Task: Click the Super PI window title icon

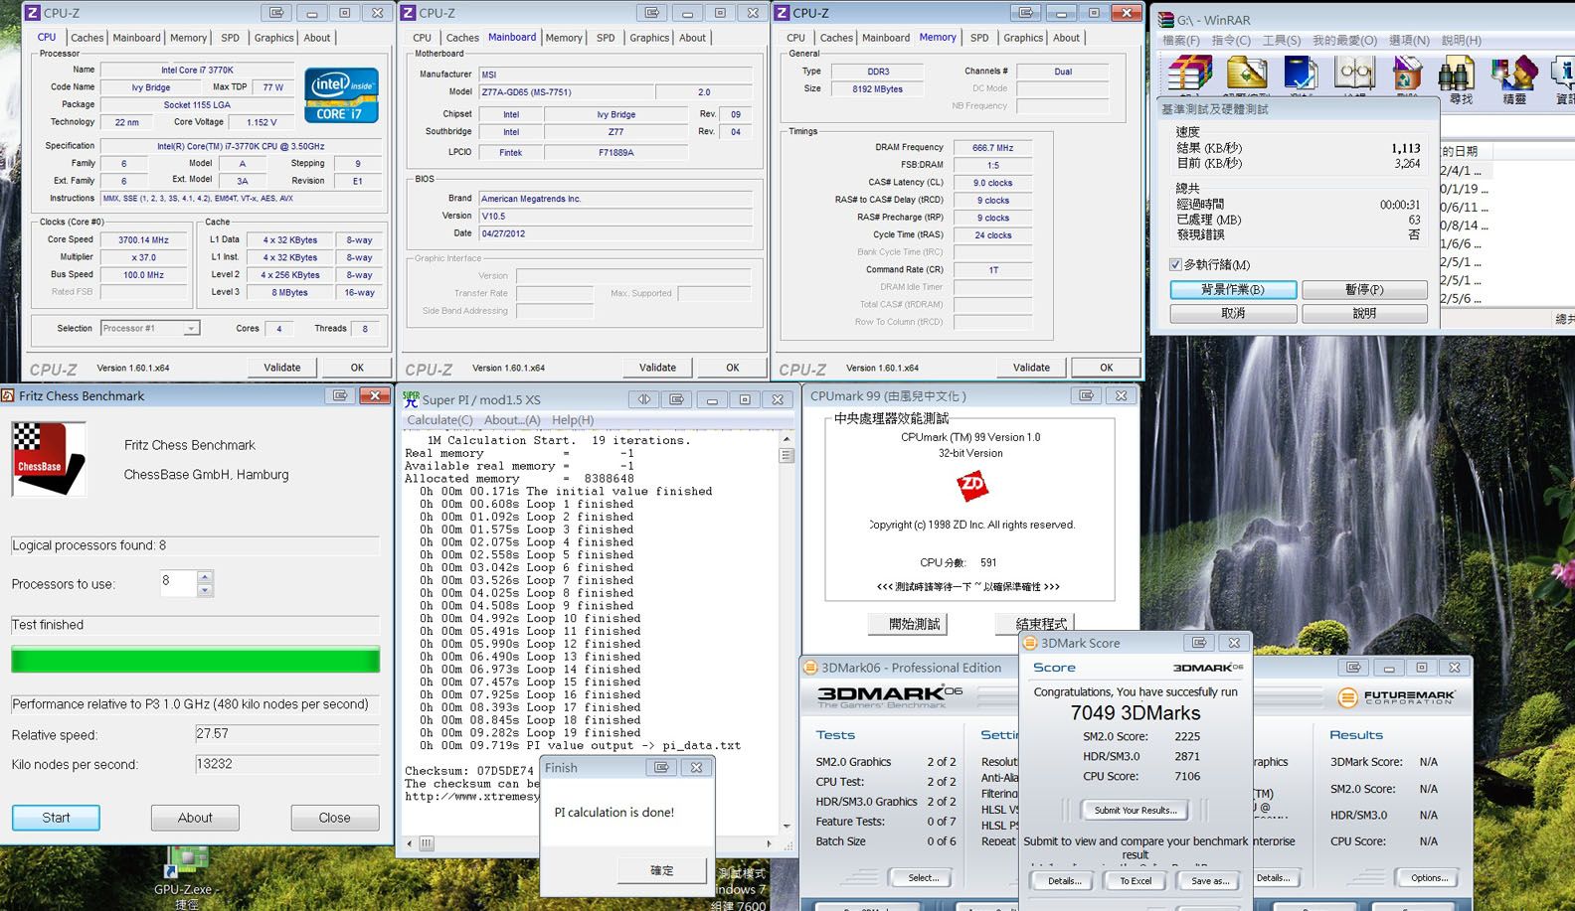Action: click(411, 398)
